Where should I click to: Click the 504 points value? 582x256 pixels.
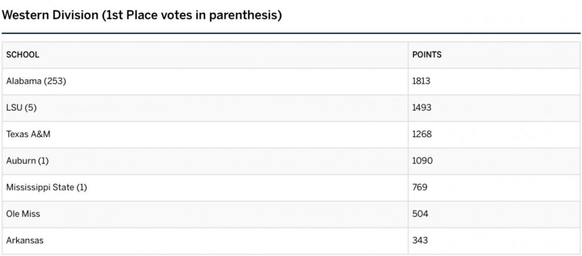[420, 214]
